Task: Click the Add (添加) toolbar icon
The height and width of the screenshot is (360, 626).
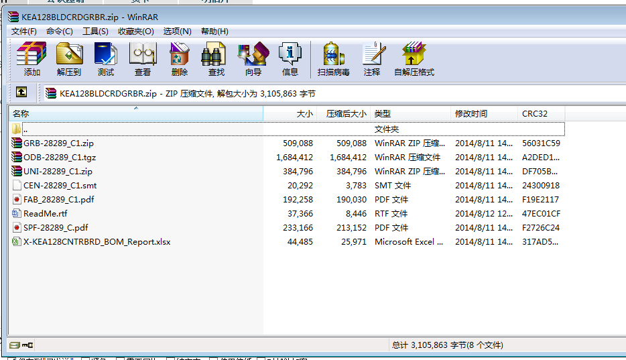Action: pos(32,59)
